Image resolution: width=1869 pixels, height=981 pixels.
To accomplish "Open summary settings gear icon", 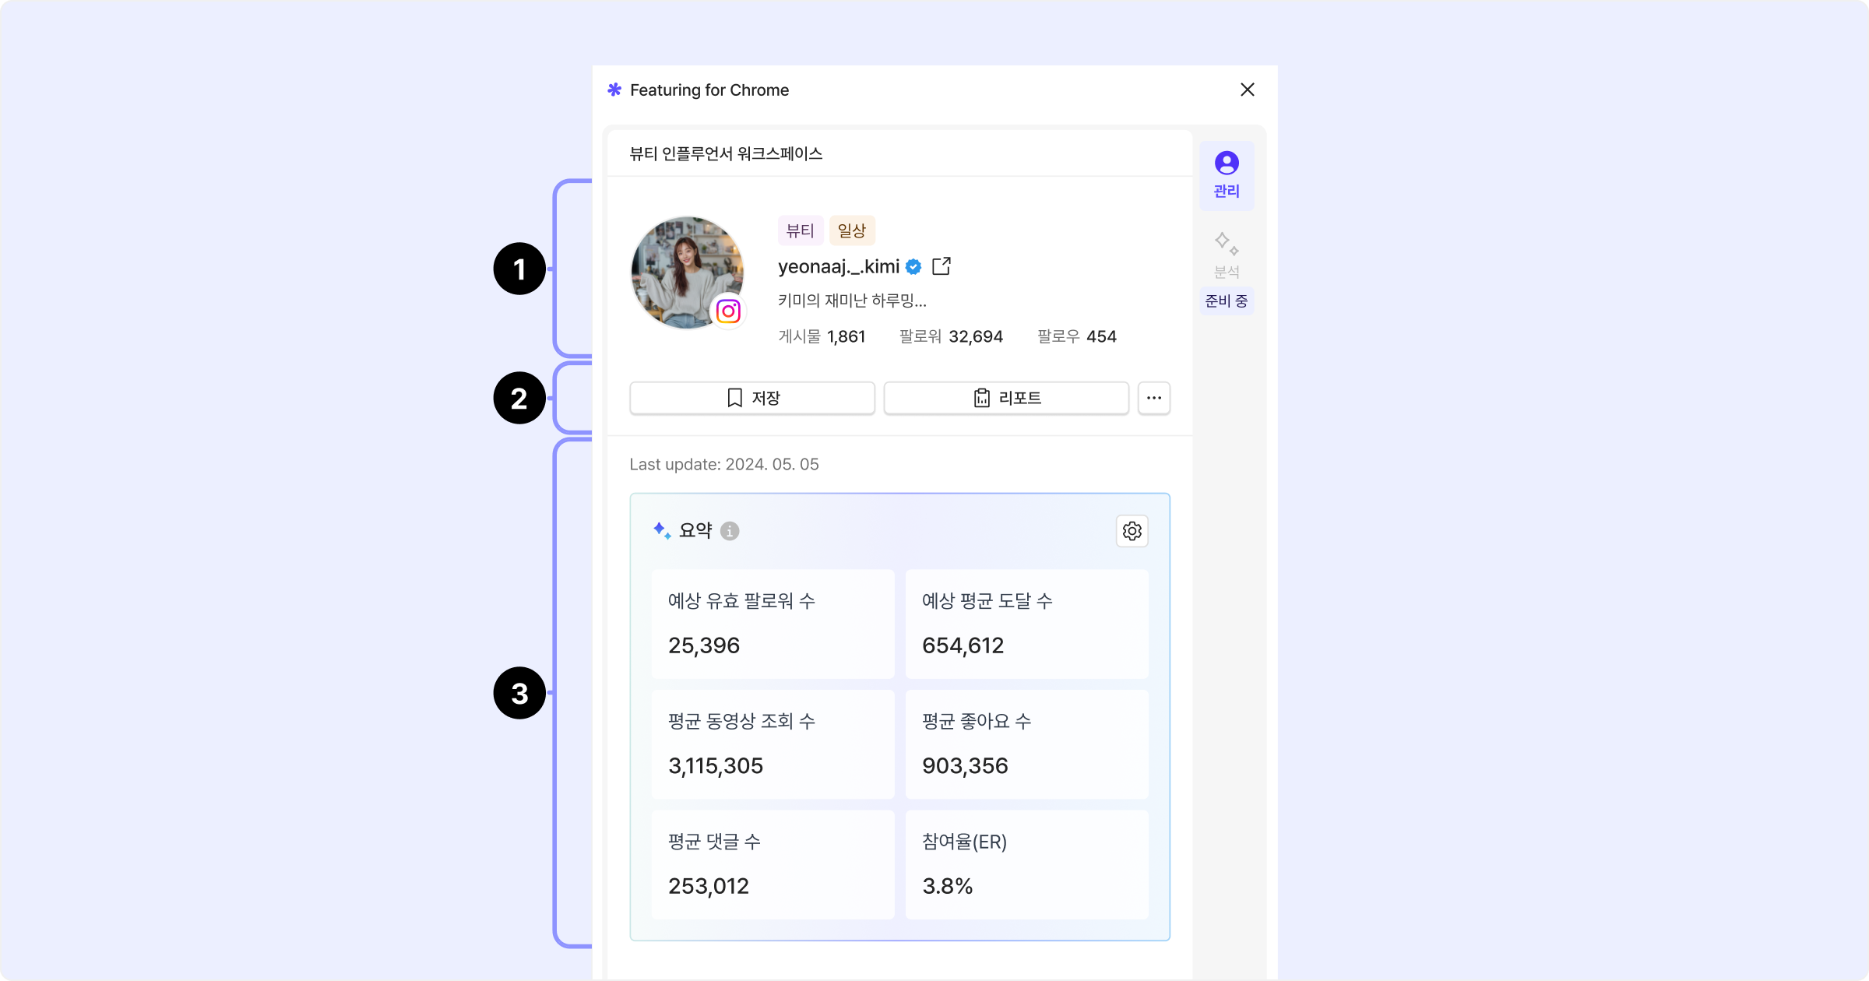I will [x=1132, y=531].
